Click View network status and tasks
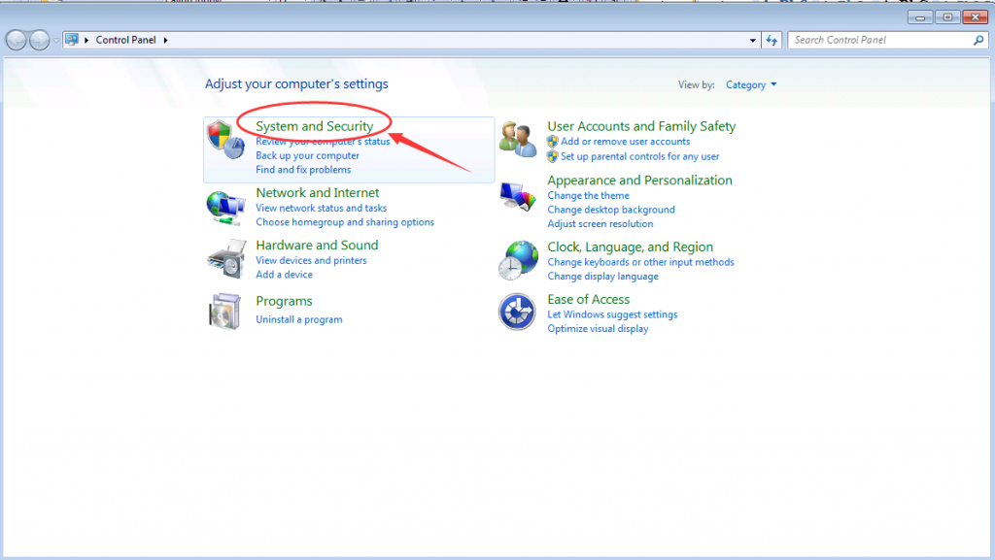 321,208
